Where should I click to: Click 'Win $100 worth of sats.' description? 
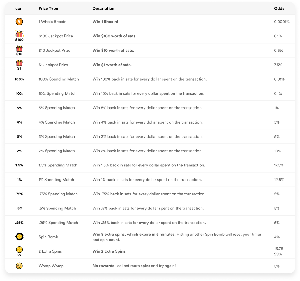(x=114, y=36)
